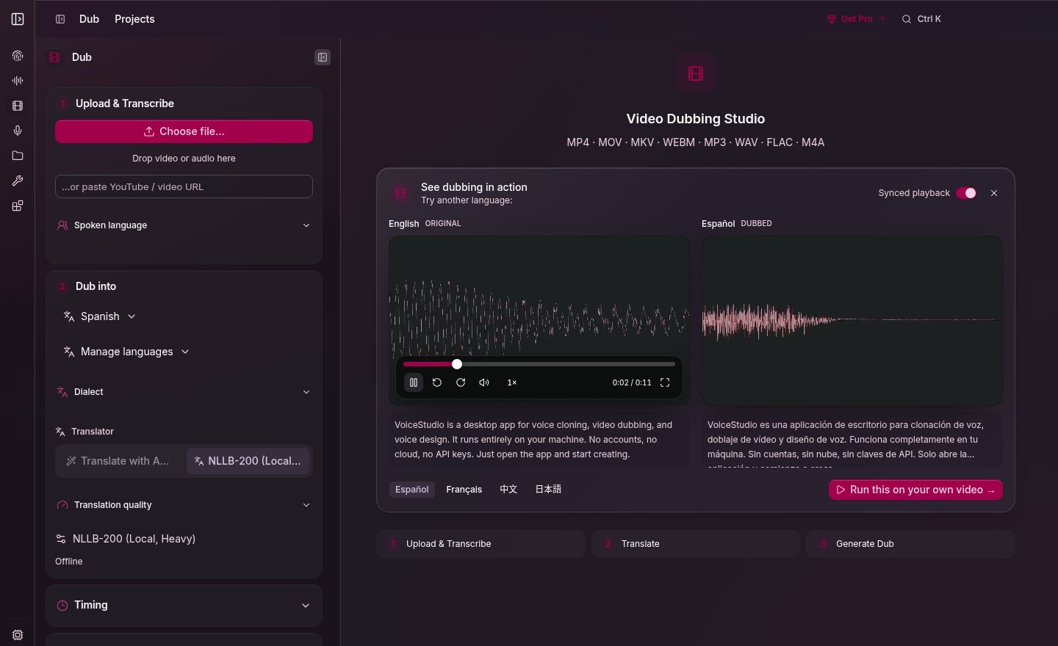Viewport: 1058px width, 646px height.
Task: Click the Generate Dub step card
Action: pos(910,544)
